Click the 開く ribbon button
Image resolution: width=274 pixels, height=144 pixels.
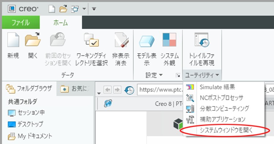33,46
